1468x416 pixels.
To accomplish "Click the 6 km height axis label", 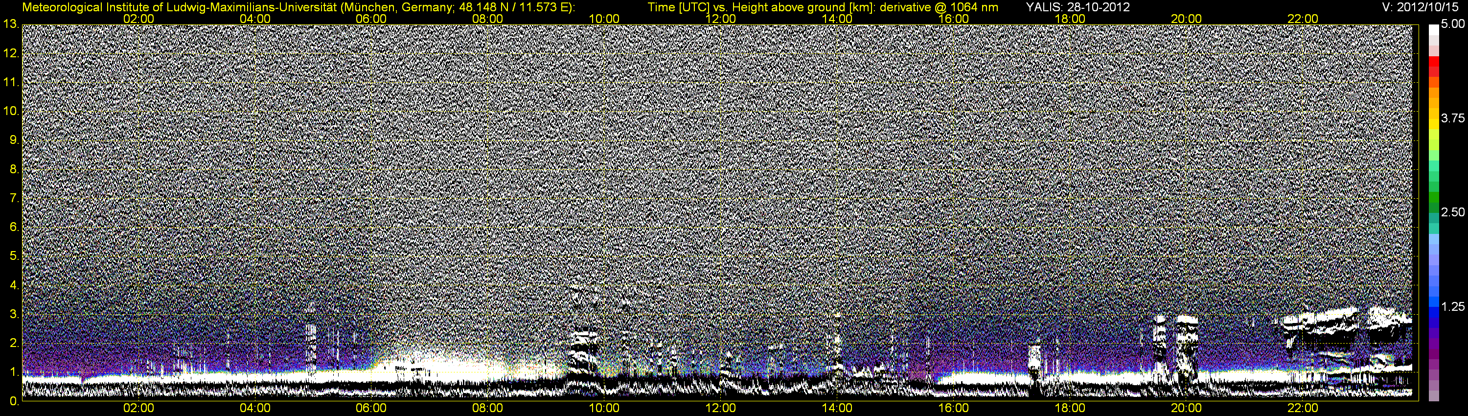I will [14, 228].
